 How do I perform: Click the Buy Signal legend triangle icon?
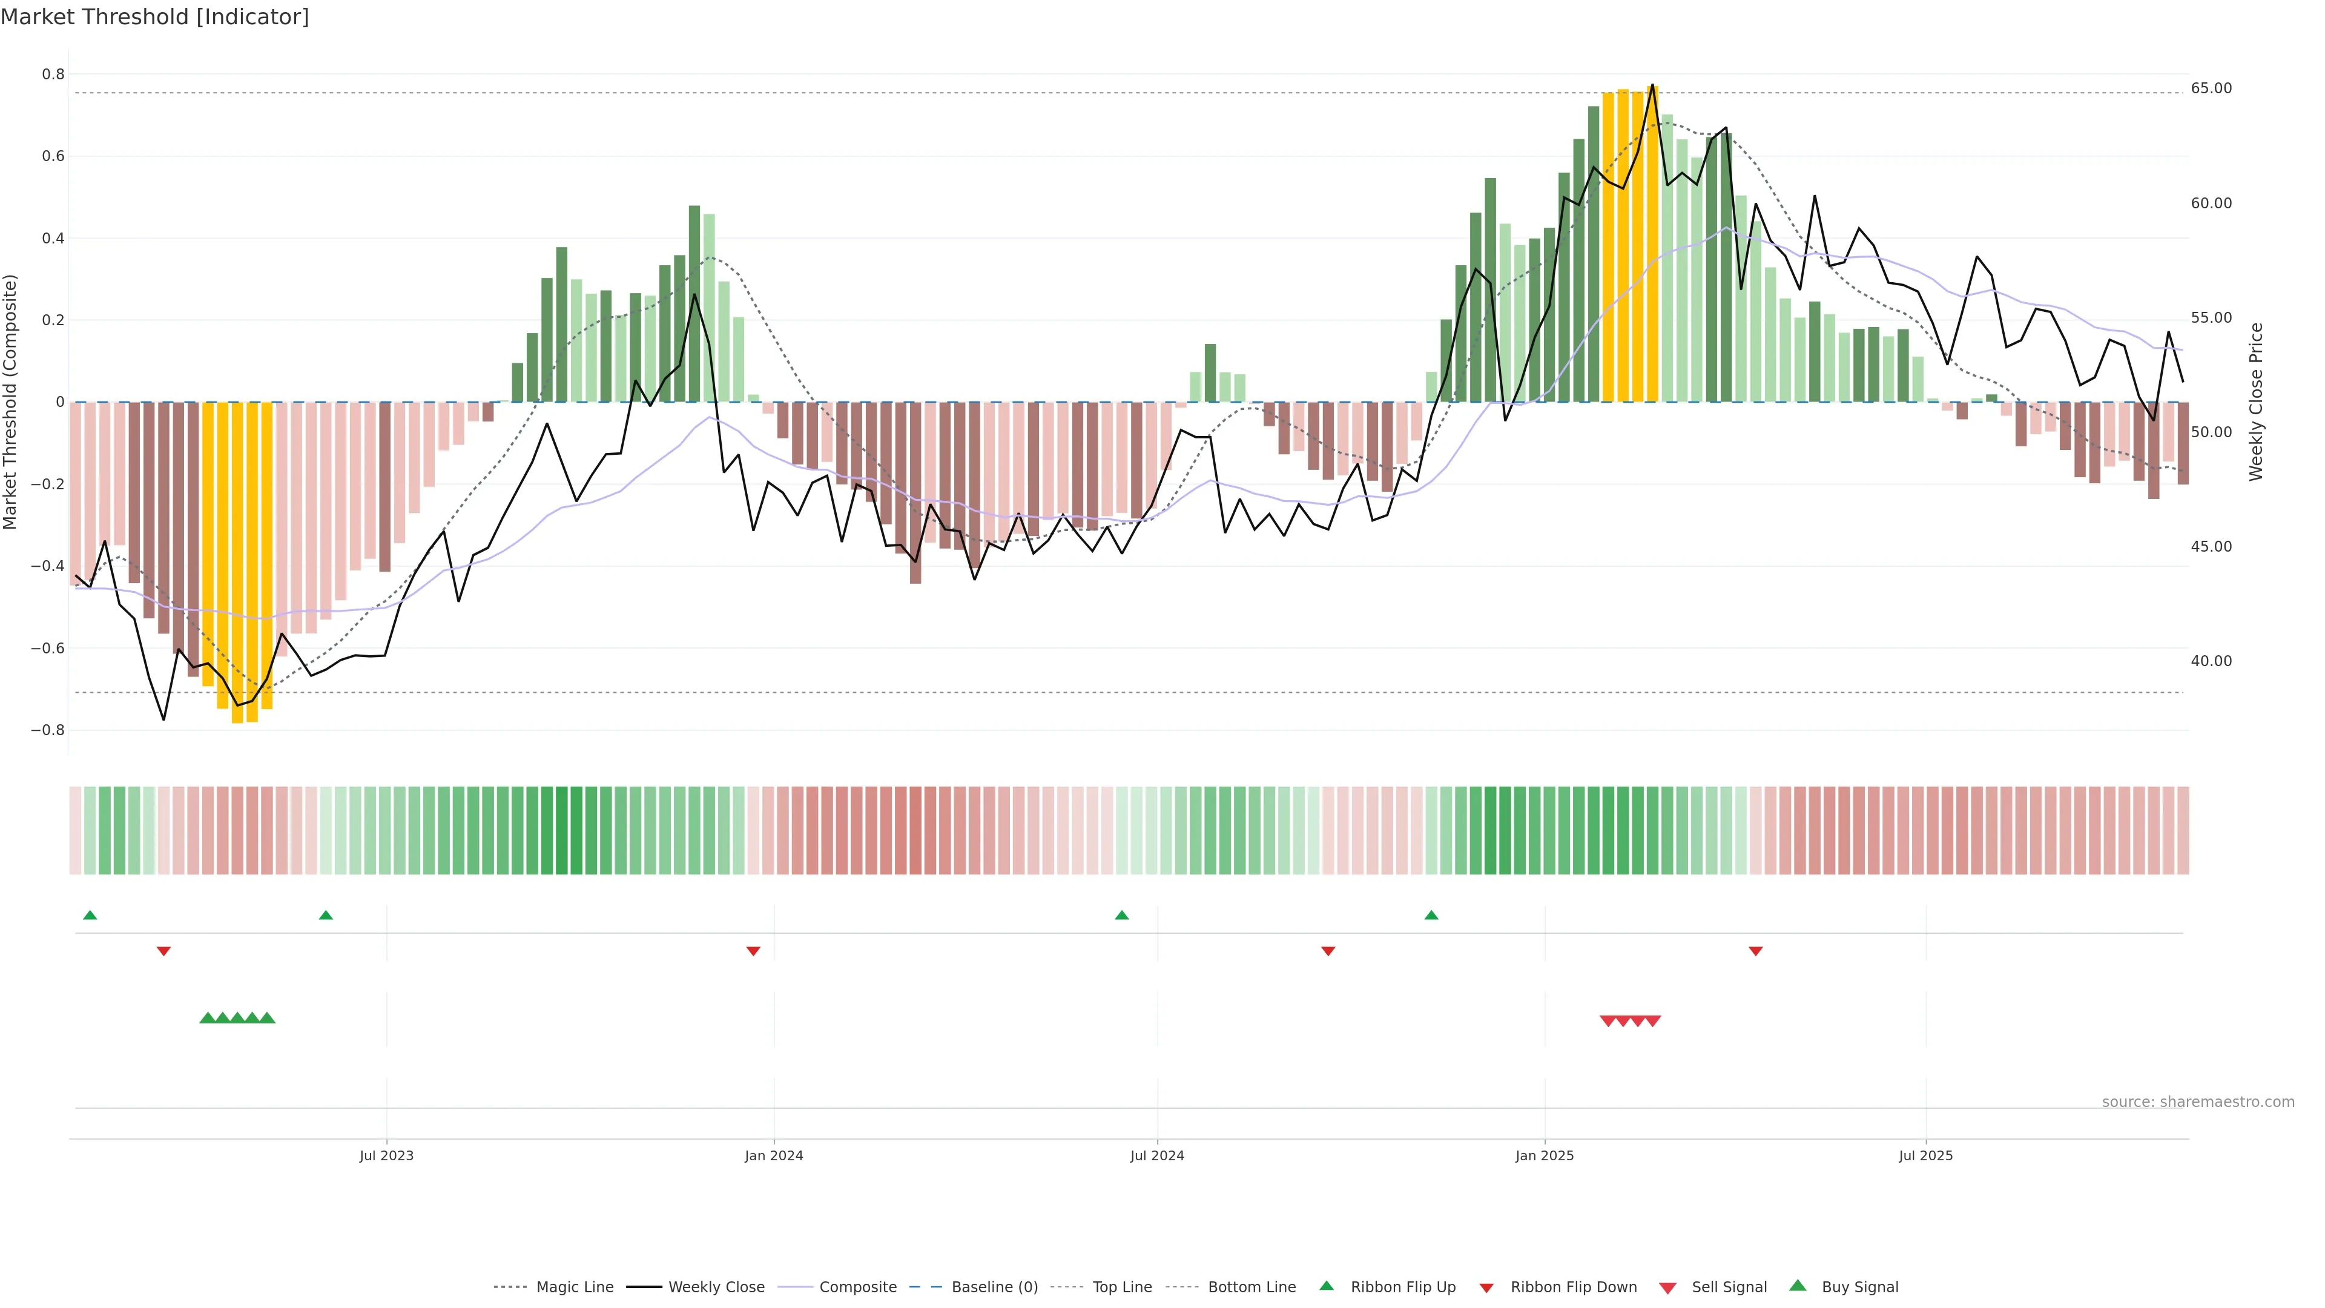[x=1797, y=1286]
